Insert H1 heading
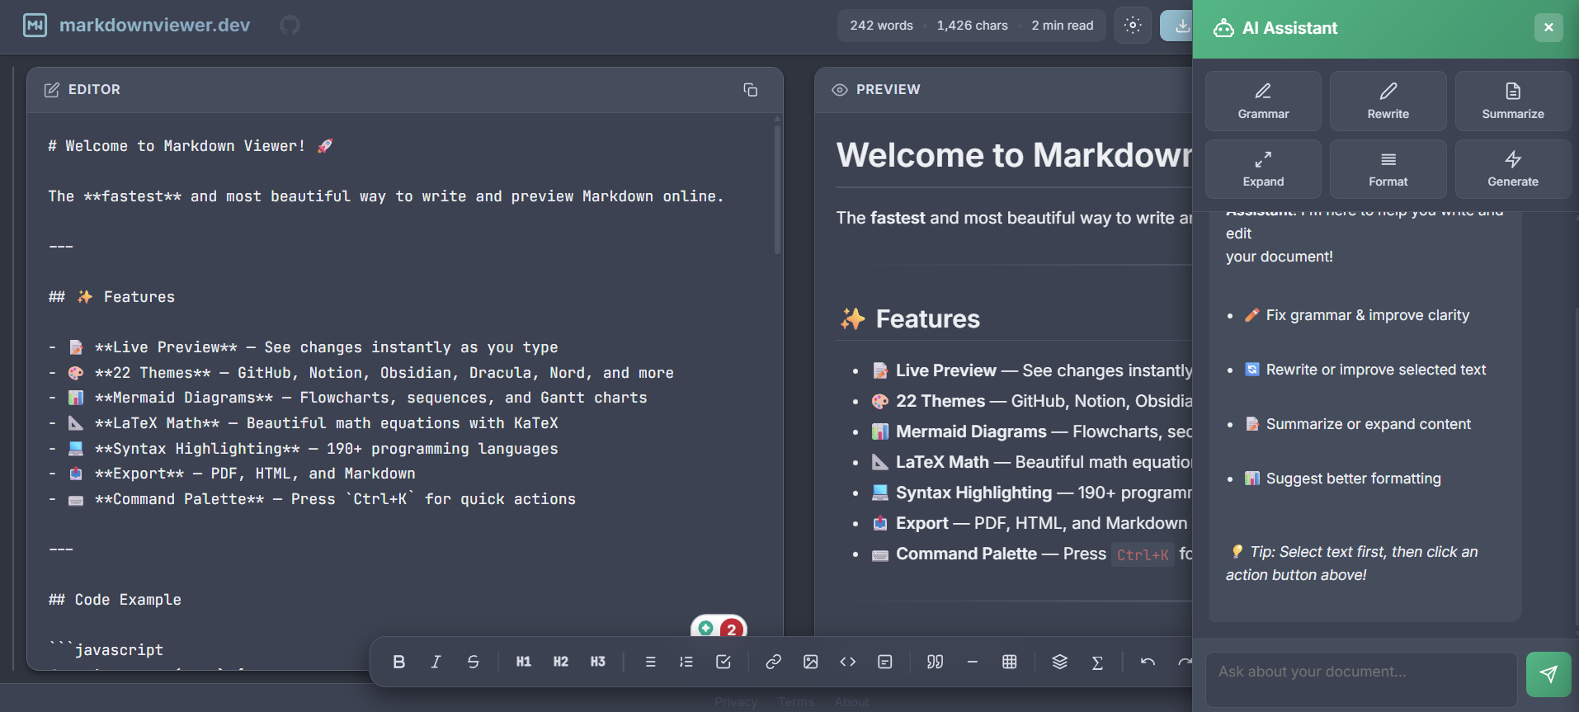Image resolution: width=1579 pixels, height=712 pixels. [523, 662]
